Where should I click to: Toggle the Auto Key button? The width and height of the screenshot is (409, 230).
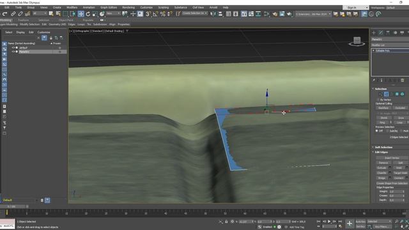click(x=360, y=222)
